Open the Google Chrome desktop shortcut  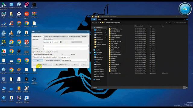click(11, 43)
